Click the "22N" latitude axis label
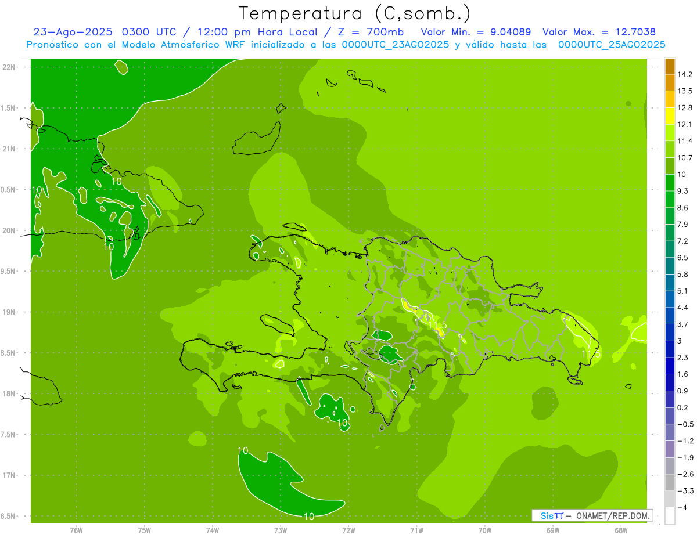This screenshot has width=697, height=538. click(x=9, y=67)
